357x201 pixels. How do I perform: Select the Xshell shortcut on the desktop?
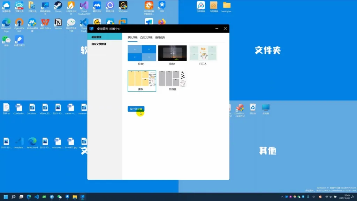coord(240,110)
